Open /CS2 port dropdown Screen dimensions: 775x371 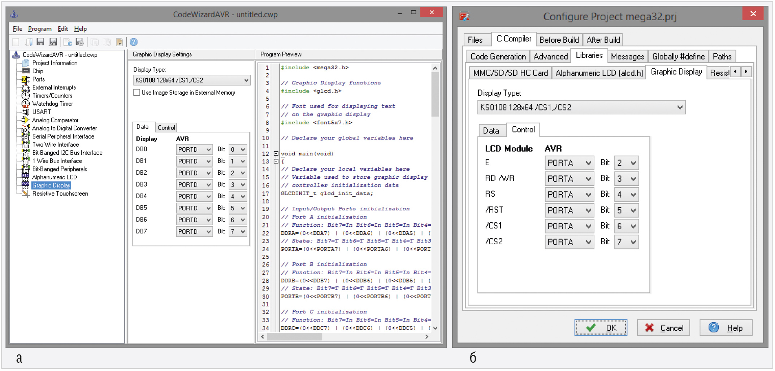tap(569, 242)
